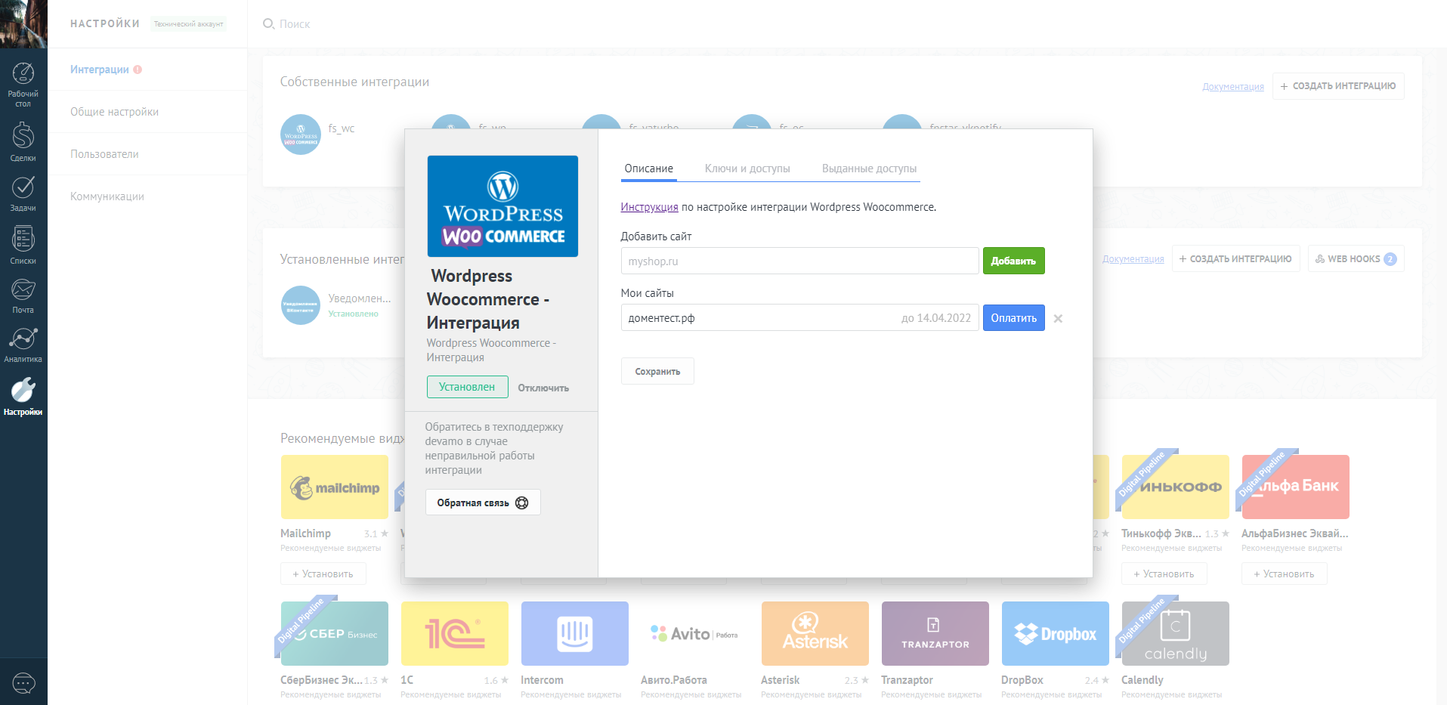1447x705 pixels.
Task: Disable the integration via Отключить
Action: (543, 387)
